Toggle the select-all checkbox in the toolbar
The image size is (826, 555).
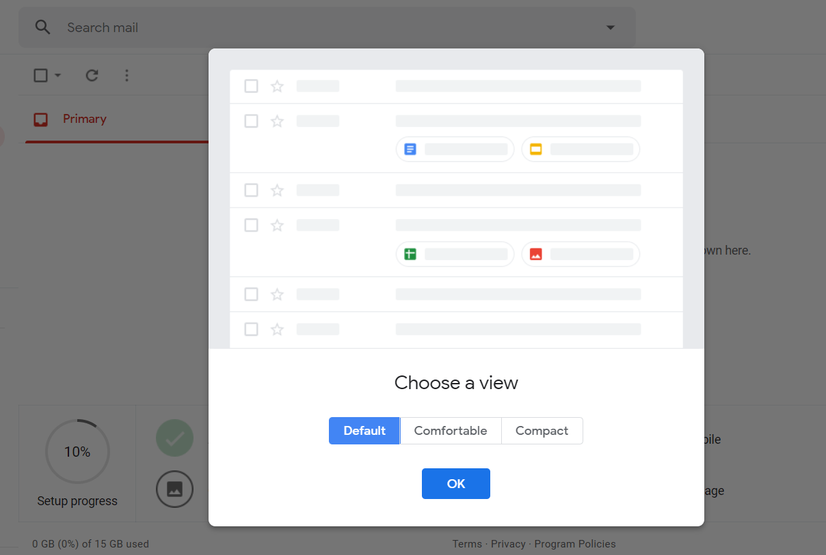39,75
